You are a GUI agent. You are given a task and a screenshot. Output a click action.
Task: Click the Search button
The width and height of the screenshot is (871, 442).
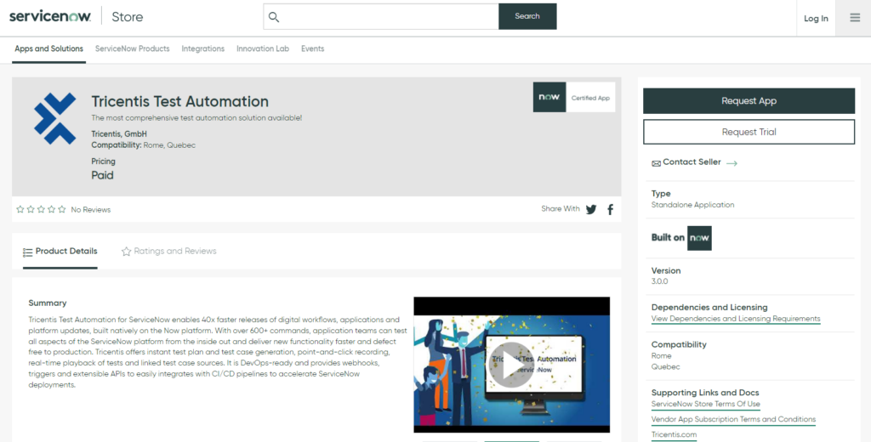tap(527, 16)
